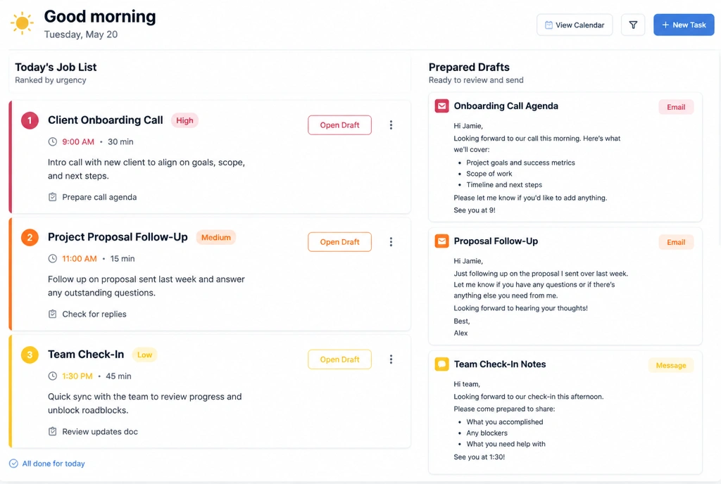Click the yellow chat icon on Team Check-In Notes
Screen dimensions: 721x484
pos(441,364)
